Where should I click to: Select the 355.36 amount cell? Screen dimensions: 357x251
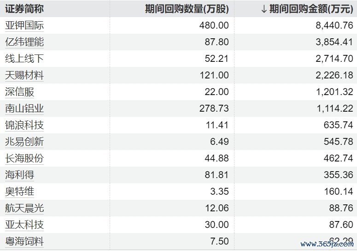coord(296,175)
